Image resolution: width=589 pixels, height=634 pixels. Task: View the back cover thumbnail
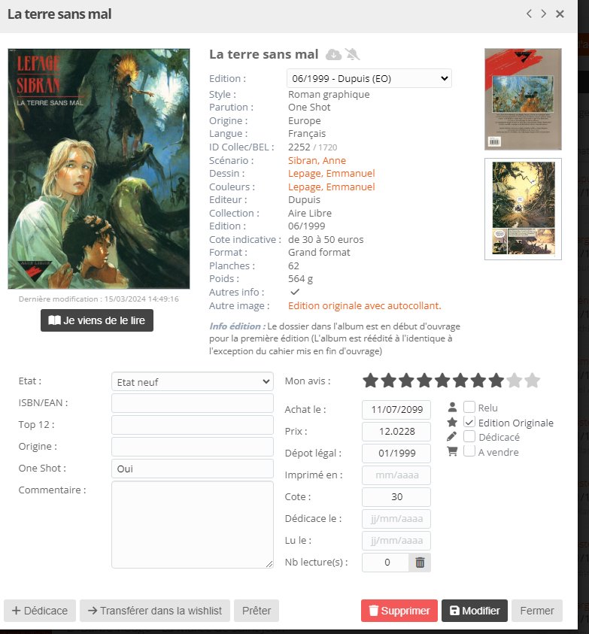[523, 99]
